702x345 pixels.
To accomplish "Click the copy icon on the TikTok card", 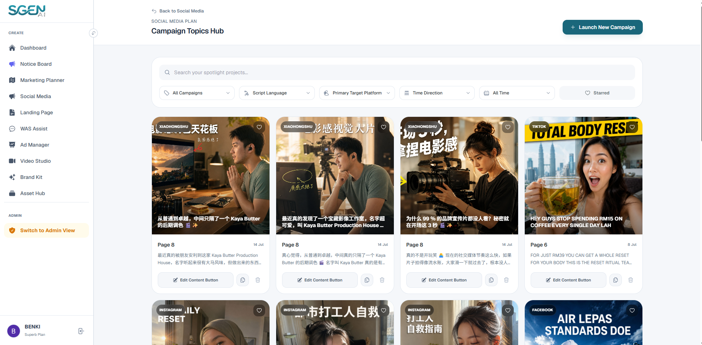I will pos(615,280).
